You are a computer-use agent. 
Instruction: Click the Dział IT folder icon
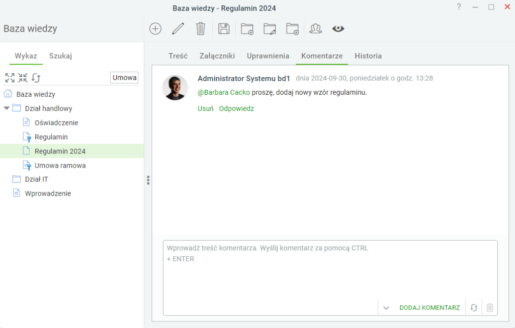(17, 179)
